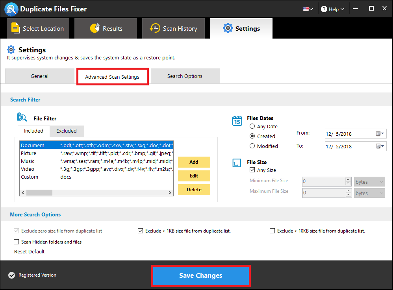Maximize the Duplicate Files Fixer window
393x290 pixels.
click(371, 9)
